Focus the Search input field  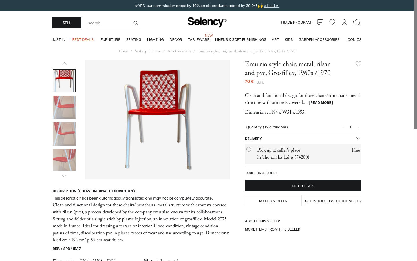pos(109,23)
